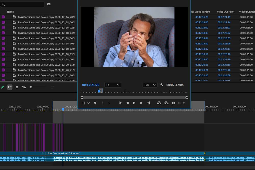The image size is (255, 170).
Task: Click the timeline playhead handle near 00:12:30:00
Action: [x=63, y=109]
